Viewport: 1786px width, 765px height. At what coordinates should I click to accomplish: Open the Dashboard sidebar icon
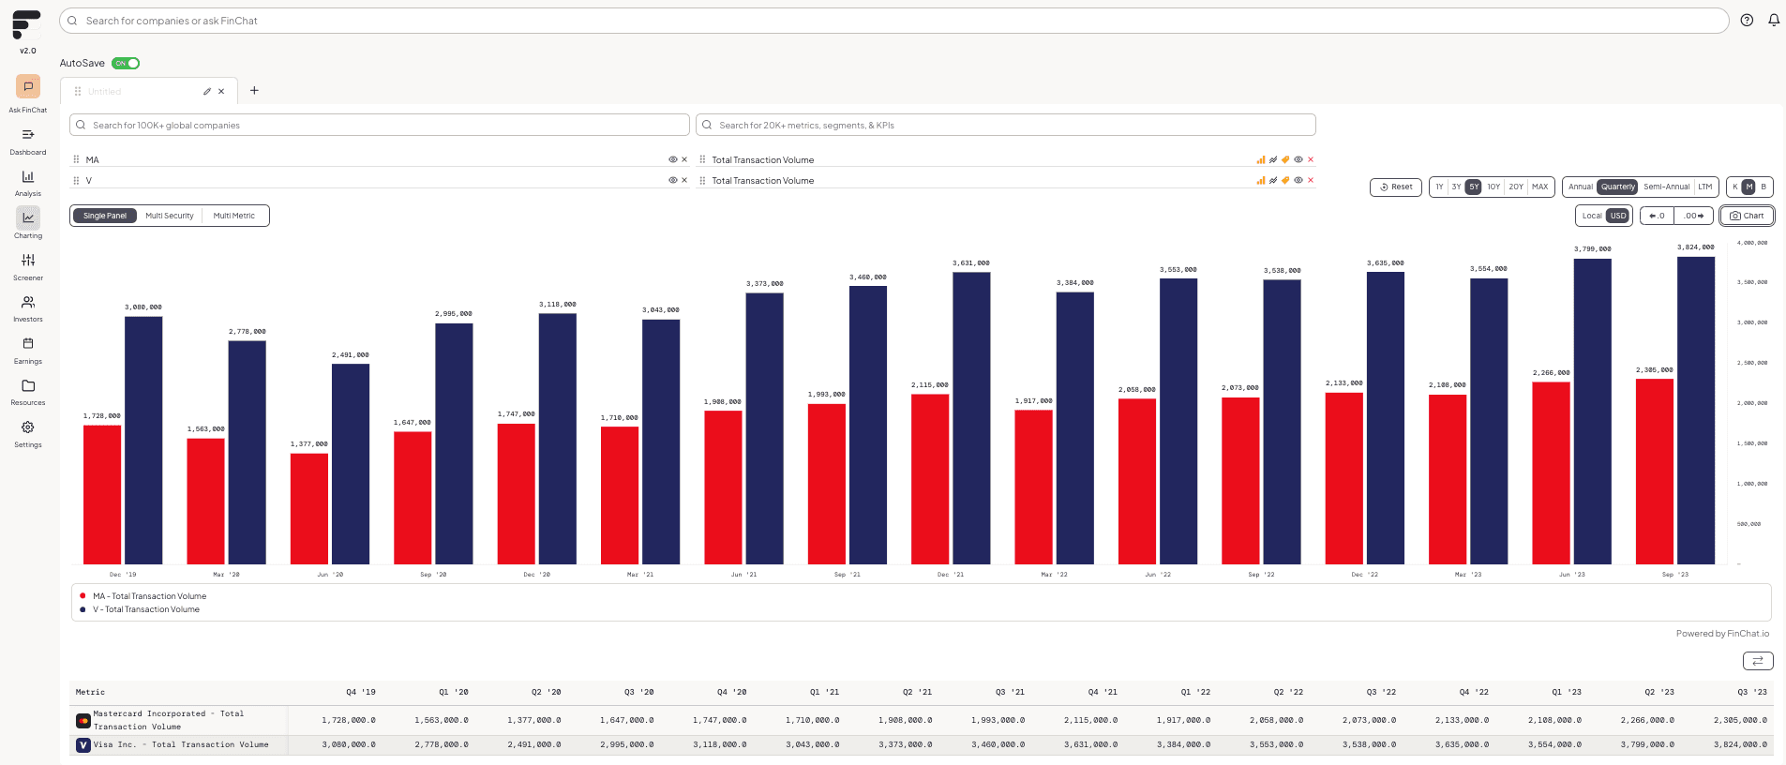(28, 135)
